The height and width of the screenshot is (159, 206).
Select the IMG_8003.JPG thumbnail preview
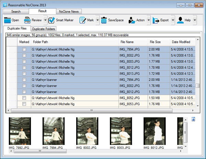tap(121, 131)
